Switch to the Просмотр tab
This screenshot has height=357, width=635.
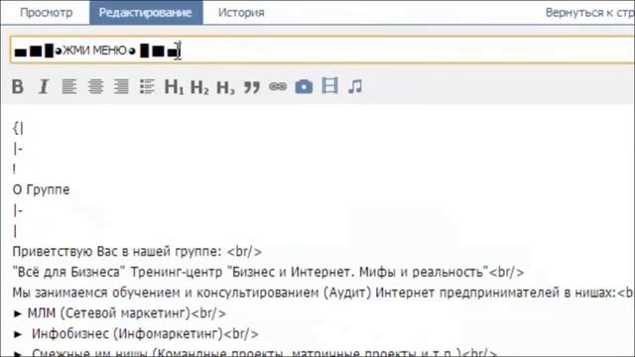(x=47, y=13)
